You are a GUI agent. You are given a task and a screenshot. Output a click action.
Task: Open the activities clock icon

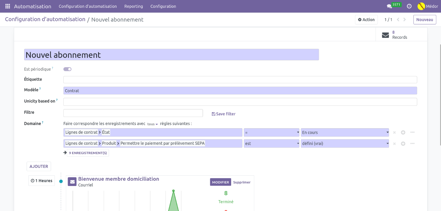409,6
